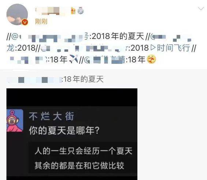Tap the 刚刚 timestamp

[x=41, y=22]
